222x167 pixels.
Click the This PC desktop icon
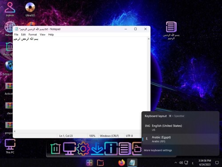point(10,146)
